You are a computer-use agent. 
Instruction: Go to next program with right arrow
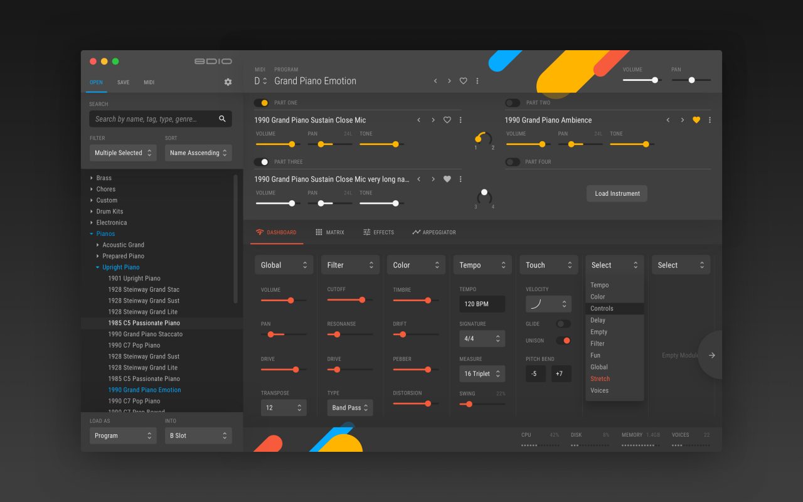coord(449,81)
